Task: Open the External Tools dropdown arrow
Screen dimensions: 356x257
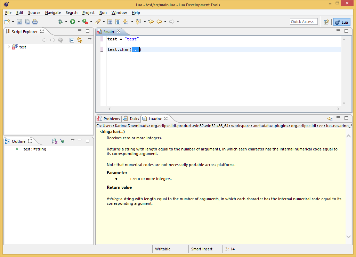Action: point(91,22)
